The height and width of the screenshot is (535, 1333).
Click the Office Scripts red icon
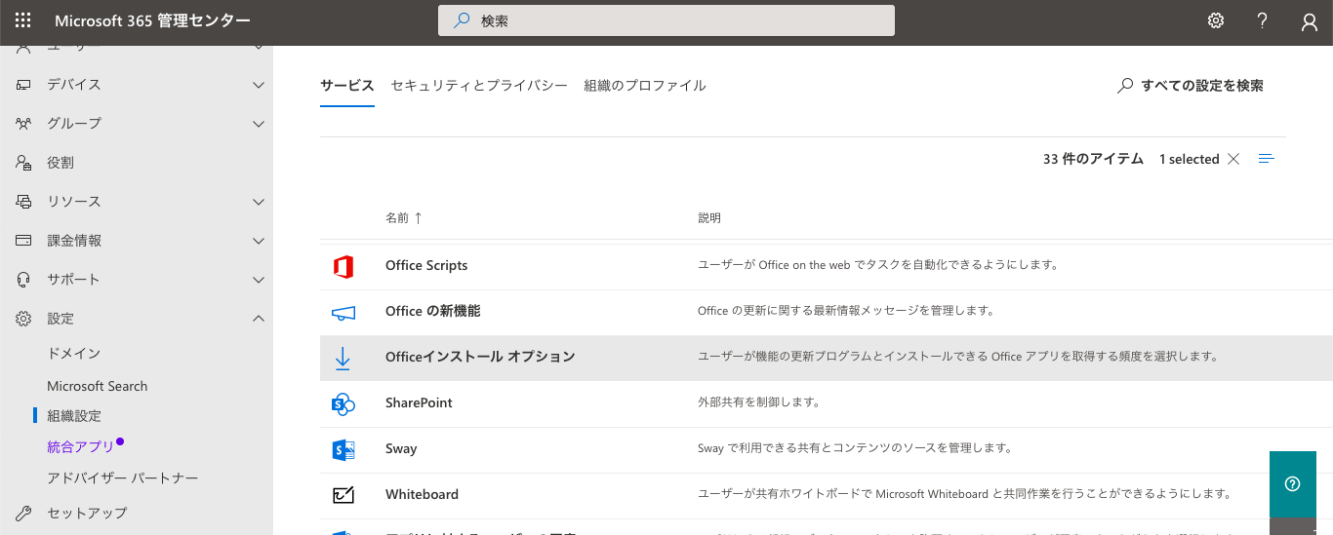click(343, 266)
